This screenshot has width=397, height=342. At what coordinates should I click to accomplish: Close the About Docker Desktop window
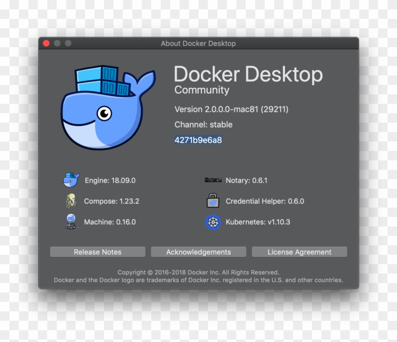click(46, 43)
